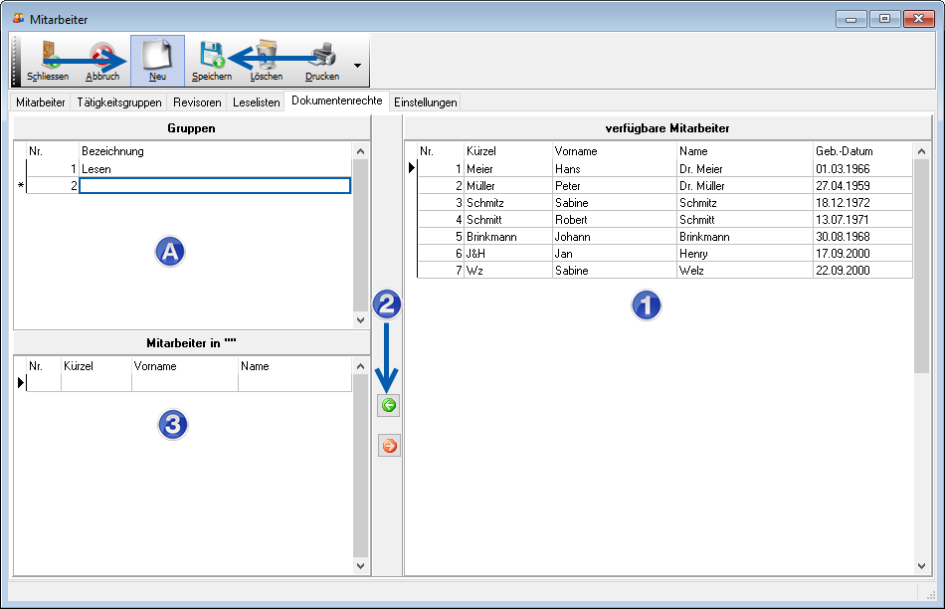The image size is (945, 609).
Task: Click green left arrow to add employee
Action: pyautogui.click(x=389, y=406)
